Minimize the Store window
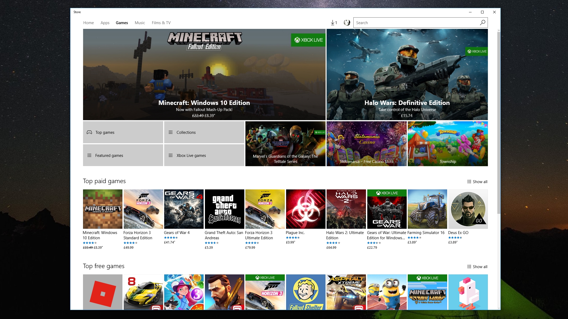Screen dimensions: 568x319 click(x=470, y=12)
